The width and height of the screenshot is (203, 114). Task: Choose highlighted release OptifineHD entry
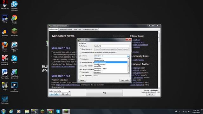point(111,62)
